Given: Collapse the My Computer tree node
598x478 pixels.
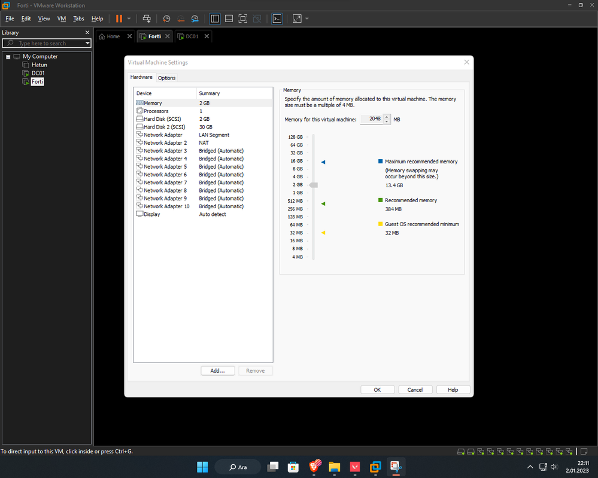Looking at the screenshot, I should click(x=8, y=57).
